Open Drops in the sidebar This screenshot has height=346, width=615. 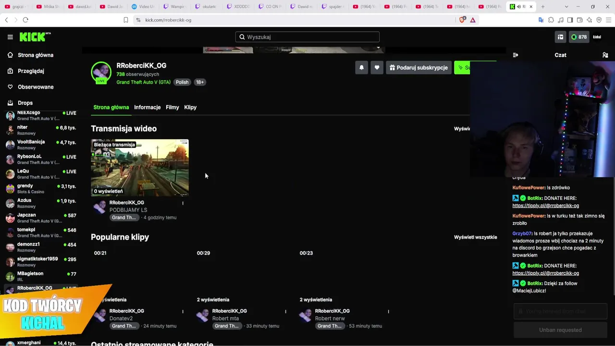point(25,103)
